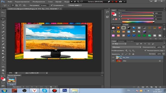
Task: Select the Horizontal Type tool
Action: click(x=3, y=60)
